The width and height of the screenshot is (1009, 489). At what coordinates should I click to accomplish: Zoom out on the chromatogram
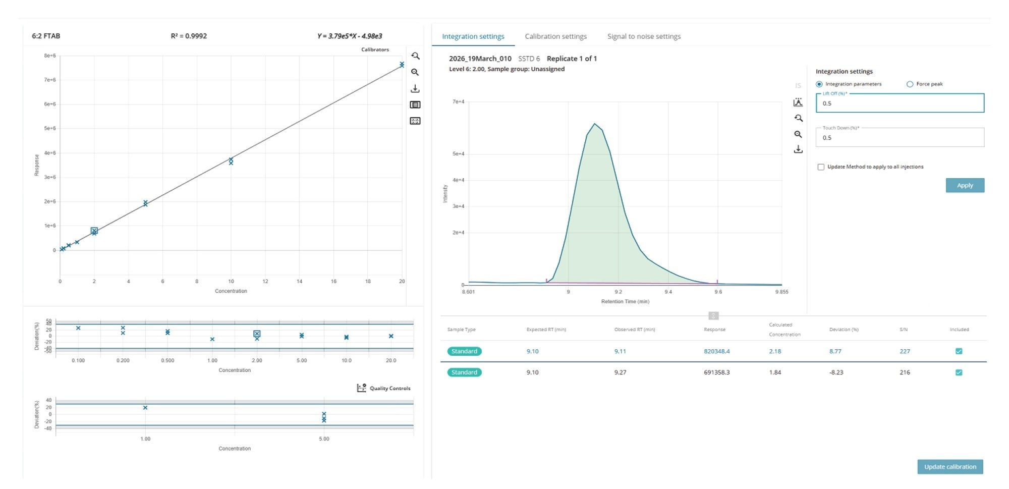click(798, 134)
